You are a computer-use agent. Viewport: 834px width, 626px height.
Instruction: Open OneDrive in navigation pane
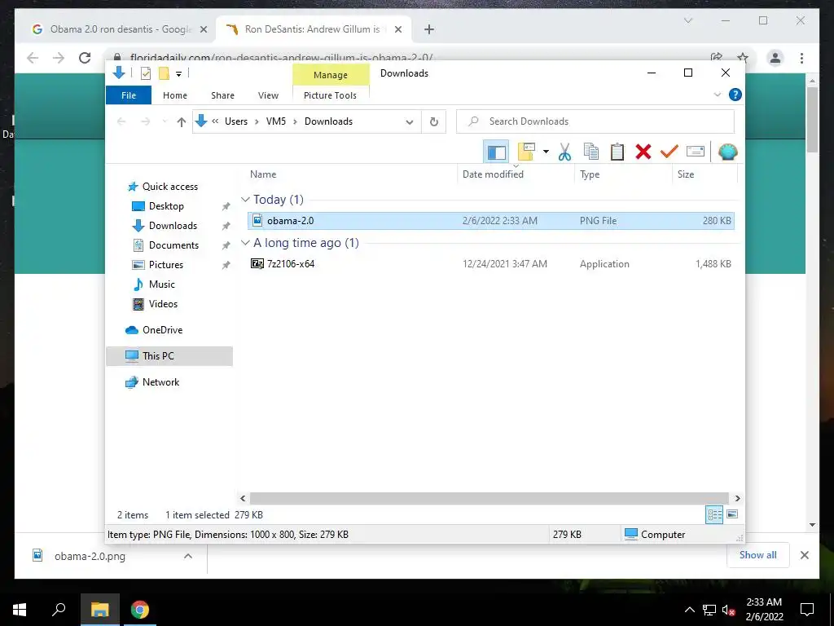point(162,330)
